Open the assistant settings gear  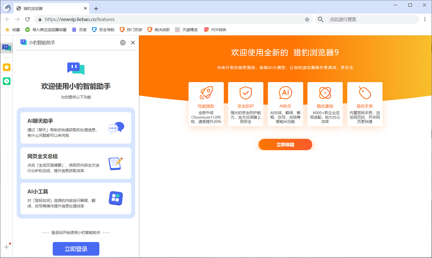coord(123,42)
